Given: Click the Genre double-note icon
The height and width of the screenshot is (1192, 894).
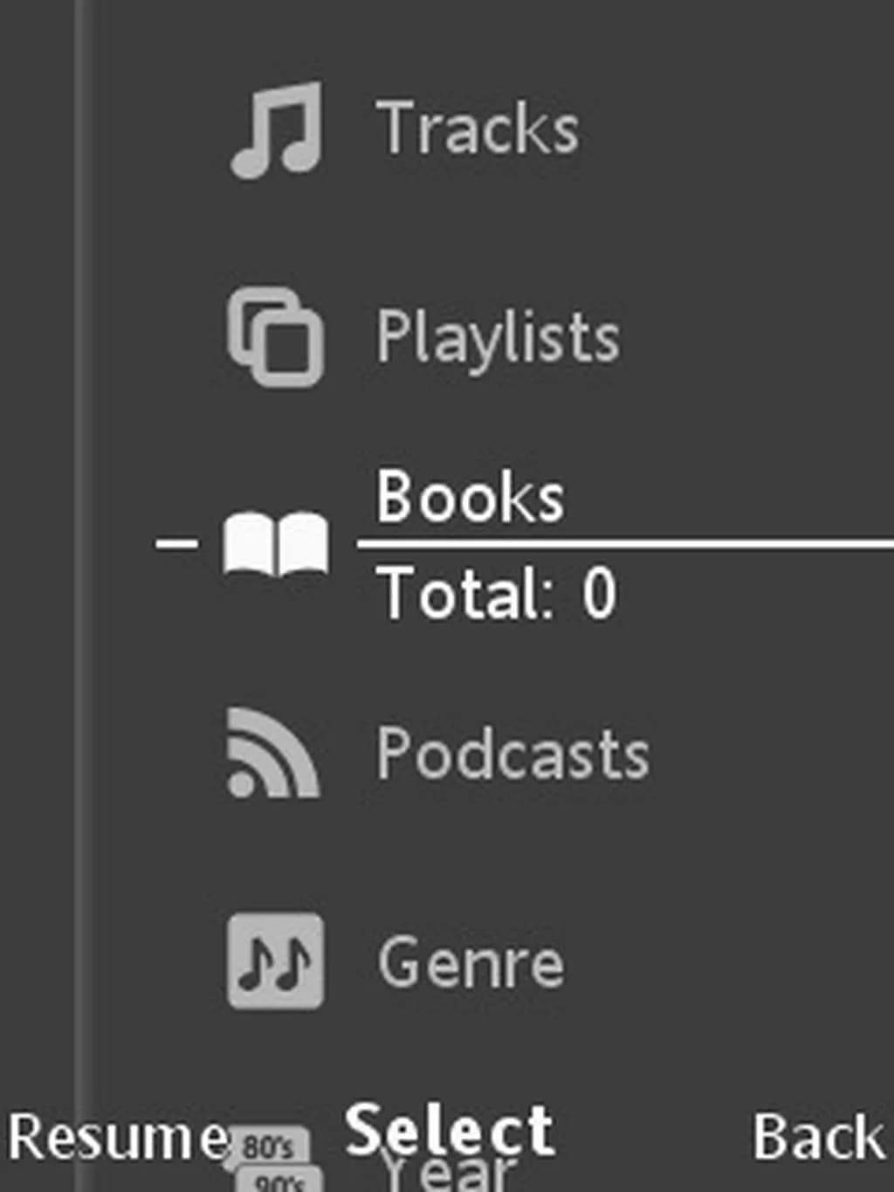Looking at the screenshot, I should click(x=276, y=961).
